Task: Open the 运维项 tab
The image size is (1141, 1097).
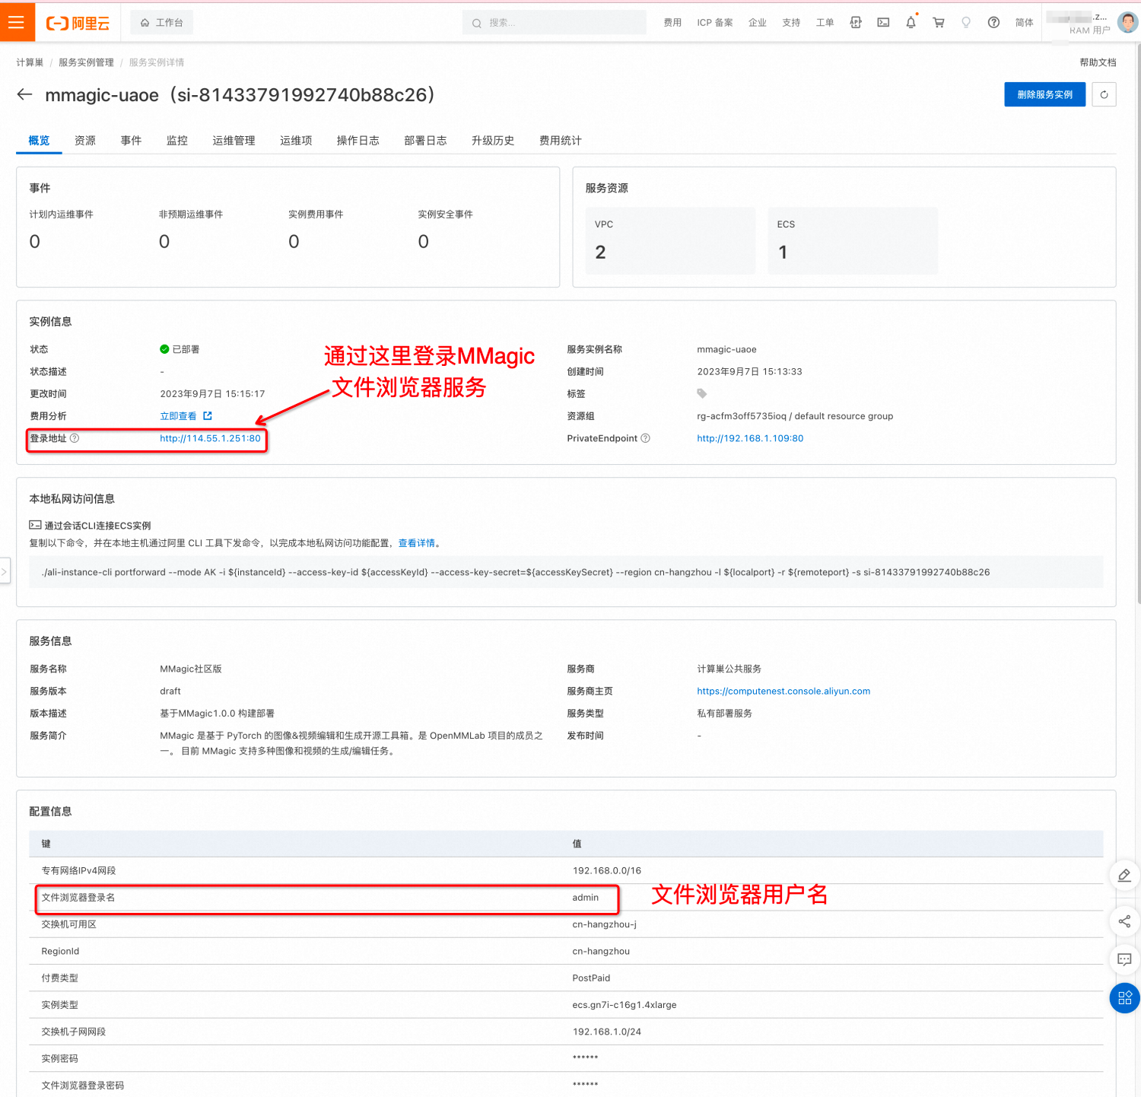Action: tap(296, 141)
